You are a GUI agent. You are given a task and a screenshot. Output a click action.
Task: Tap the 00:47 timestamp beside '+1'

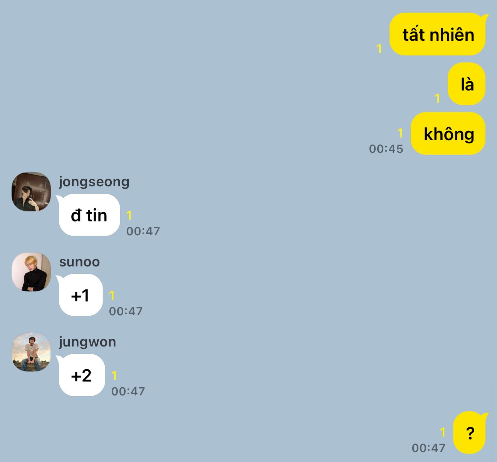click(126, 311)
